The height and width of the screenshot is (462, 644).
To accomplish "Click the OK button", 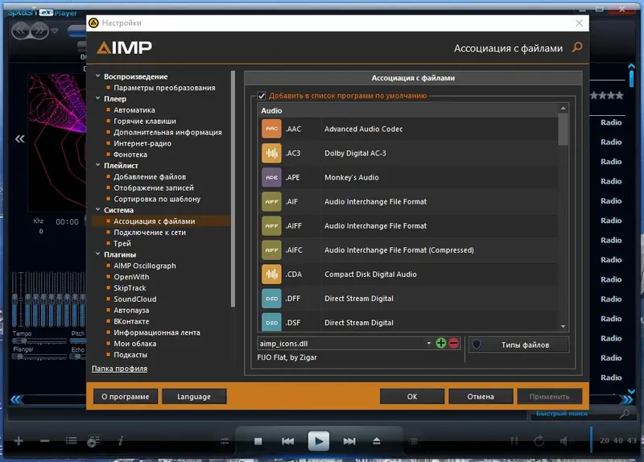I will click(412, 396).
